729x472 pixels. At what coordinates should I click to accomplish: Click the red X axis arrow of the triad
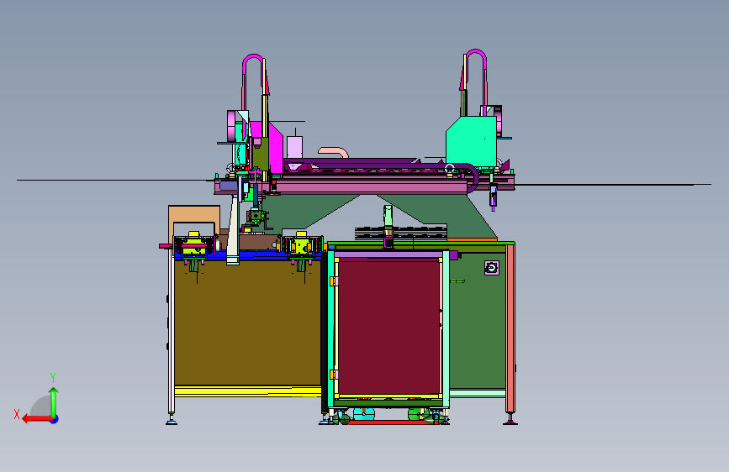[x=36, y=419]
